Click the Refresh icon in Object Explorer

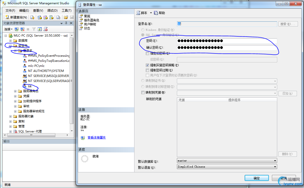(x=40, y=29)
